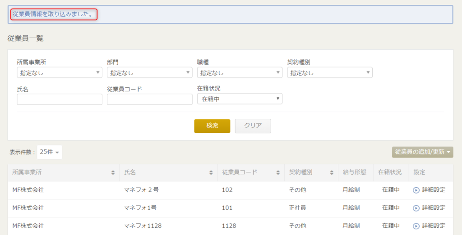Sort by 所属事業所 column arrows
462x235 pixels.
tap(113, 172)
